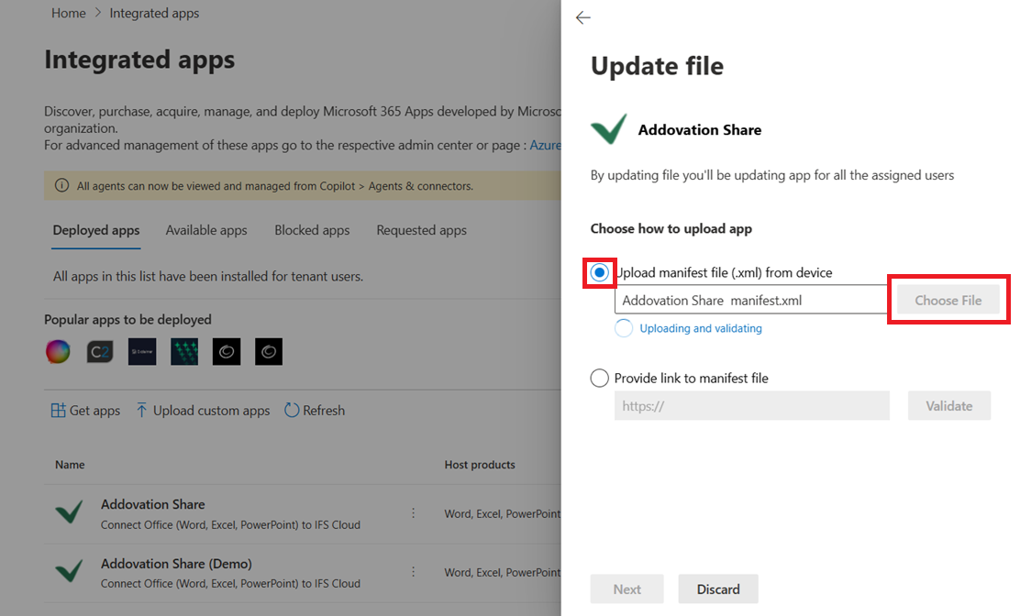Select Upload manifest file from device option
Image resolution: width=1020 pixels, height=616 pixels.
coord(600,273)
